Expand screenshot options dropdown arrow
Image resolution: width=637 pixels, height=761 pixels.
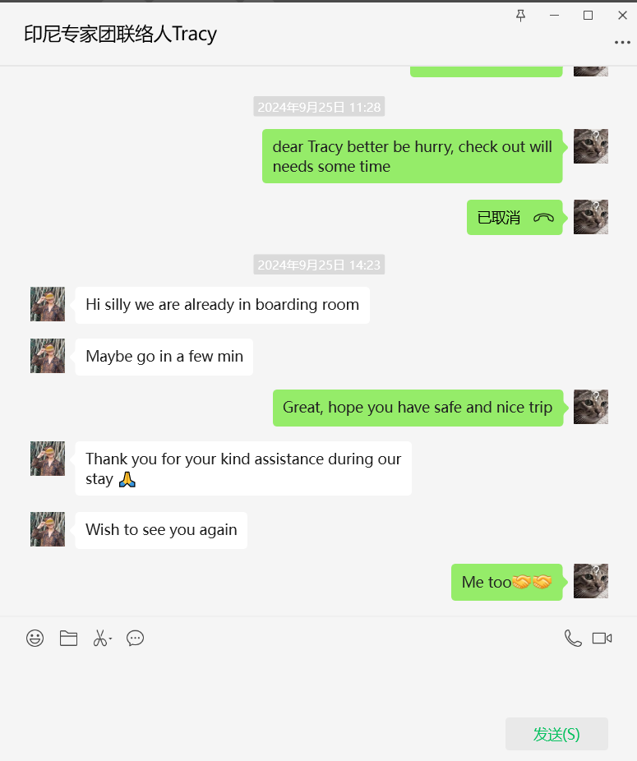pyautogui.click(x=111, y=639)
